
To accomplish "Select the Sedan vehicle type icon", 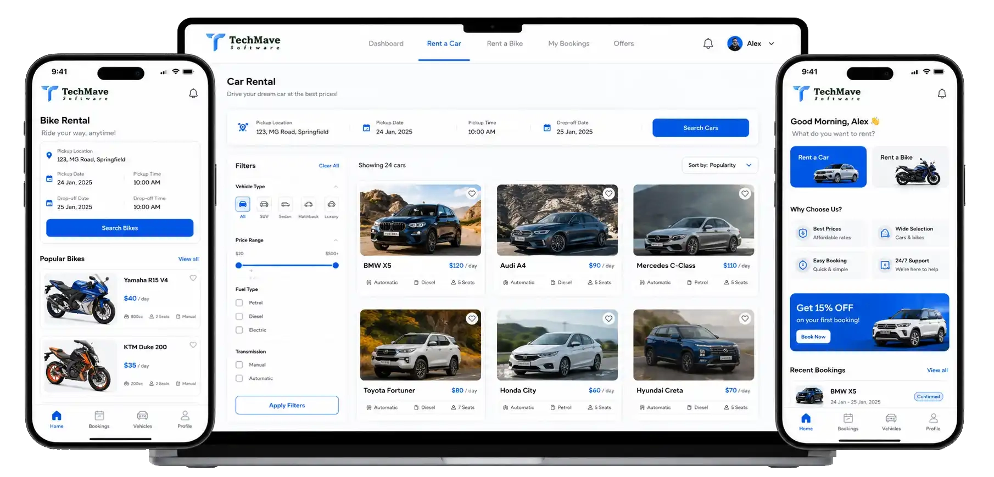I will tap(285, 204).
